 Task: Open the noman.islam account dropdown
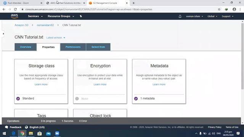(x=194, y=16)
